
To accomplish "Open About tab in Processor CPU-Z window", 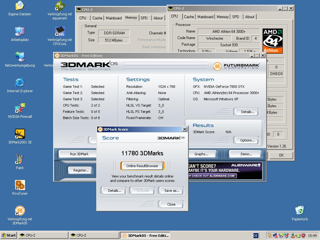I will pos(250,17).
